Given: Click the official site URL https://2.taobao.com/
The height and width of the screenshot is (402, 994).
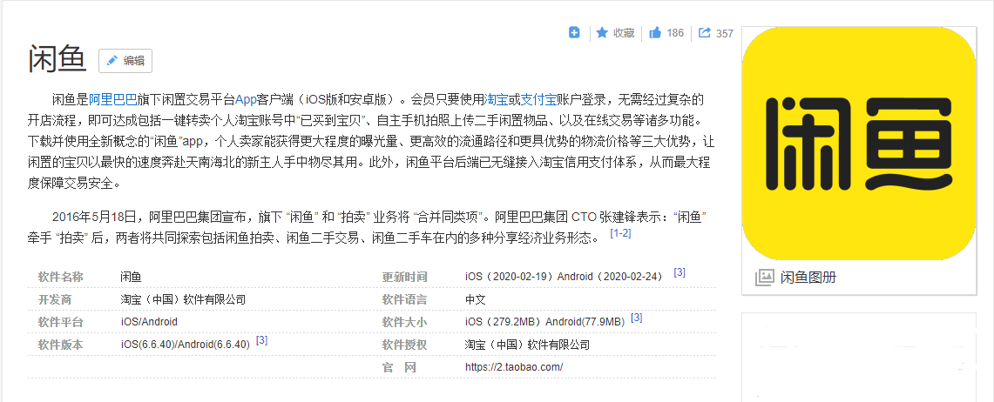Looking at the screenshot, I should point(514,367).
